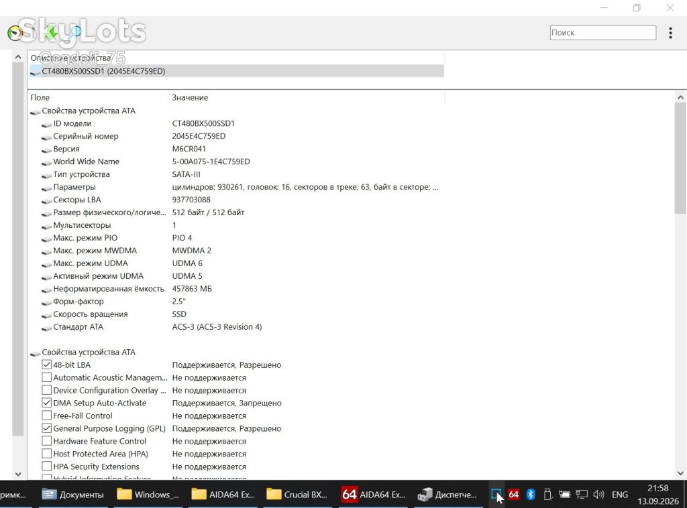Open the three-dot menu beside the search box

click(670, 33)
